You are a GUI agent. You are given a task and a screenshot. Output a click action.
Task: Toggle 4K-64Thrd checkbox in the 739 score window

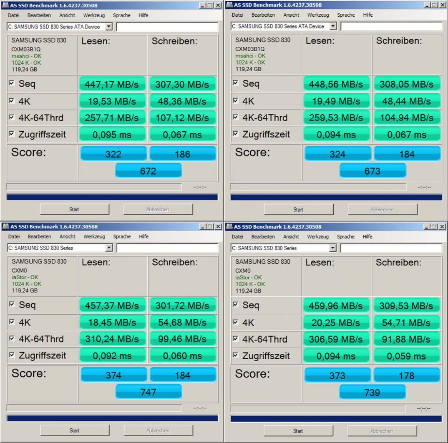236,339
